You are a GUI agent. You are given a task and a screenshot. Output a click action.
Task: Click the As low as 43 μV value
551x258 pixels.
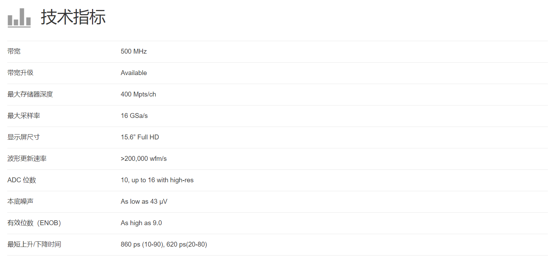click(x=144, y=202)
